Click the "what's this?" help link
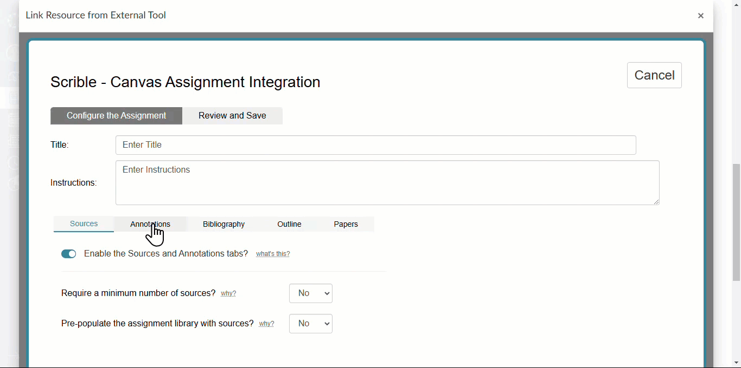Viewport: 741px width, 368px height. [273, 254]
